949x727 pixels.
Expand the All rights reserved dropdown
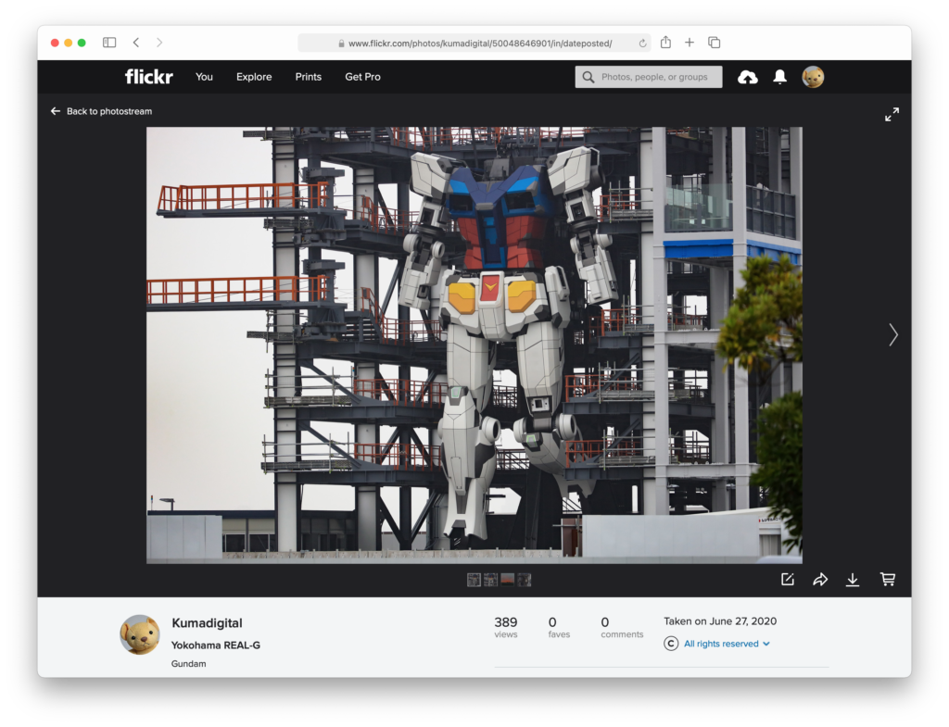727,644
